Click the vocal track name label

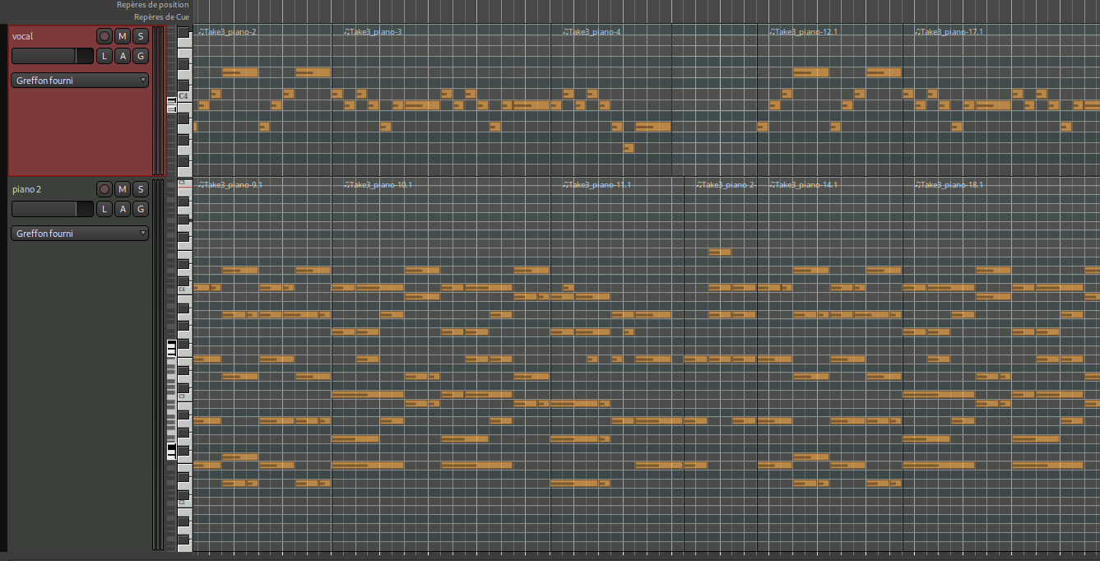(23, 36)
